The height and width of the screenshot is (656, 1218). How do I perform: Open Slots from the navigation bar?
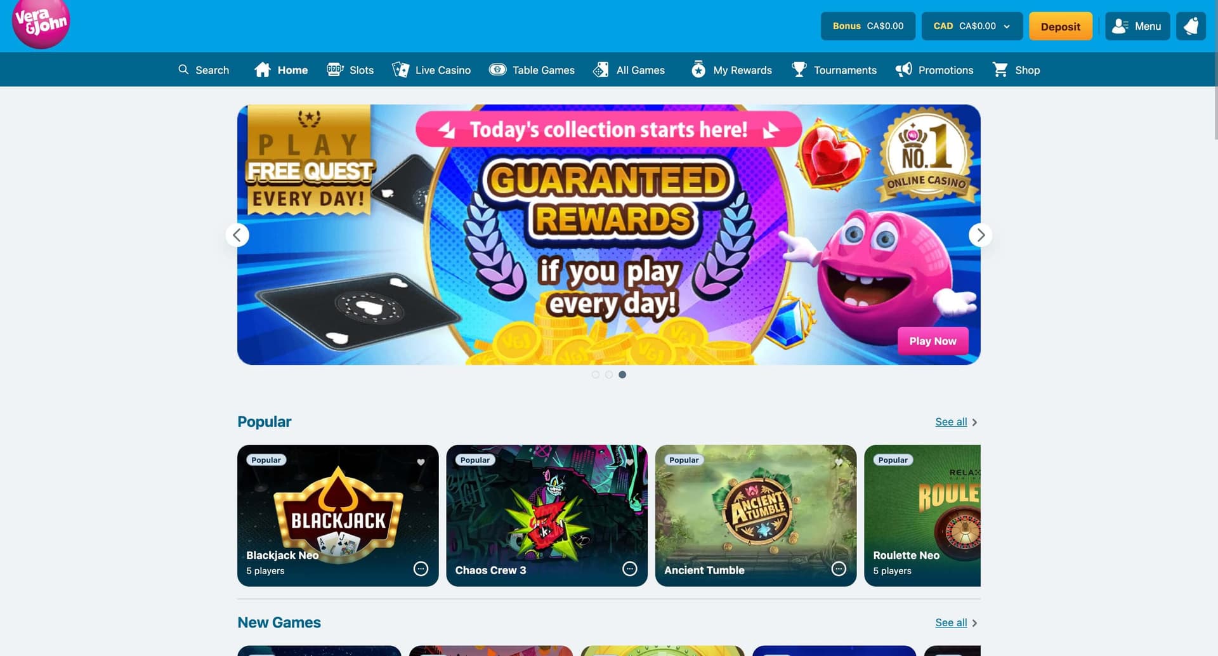[x=350, y=70]
